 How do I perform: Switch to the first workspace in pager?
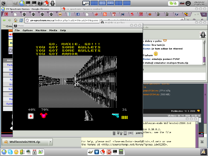click(86, 3)
